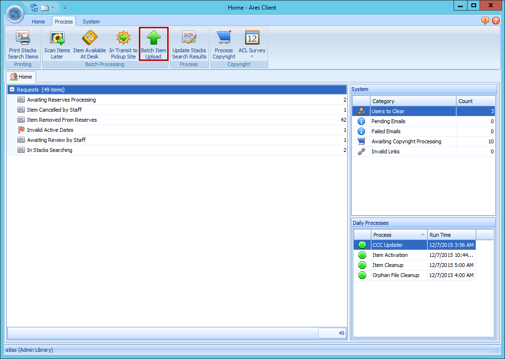Click the ACL Survey calendar icon
The width and height of the screenshot is (505, 359).
[x=252, y=38]
